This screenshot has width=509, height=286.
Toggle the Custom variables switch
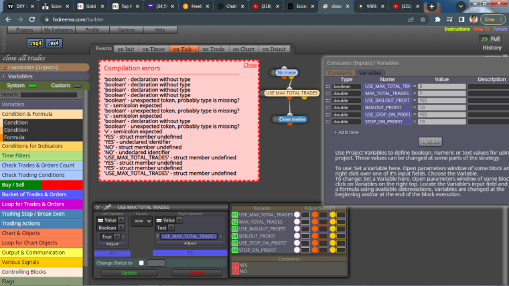coord(77,86)
